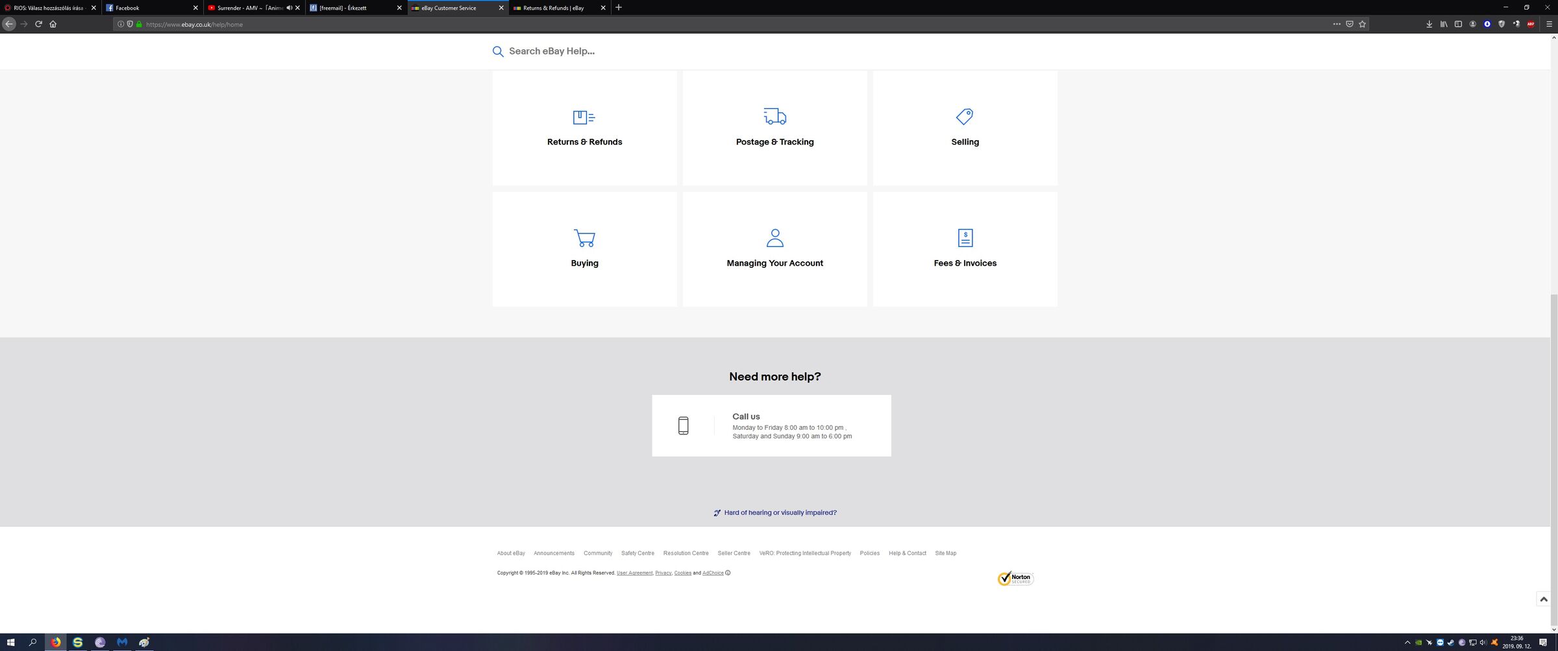
Task: Click the Buying shopping cart icon
Action: [x=584, y=238]
